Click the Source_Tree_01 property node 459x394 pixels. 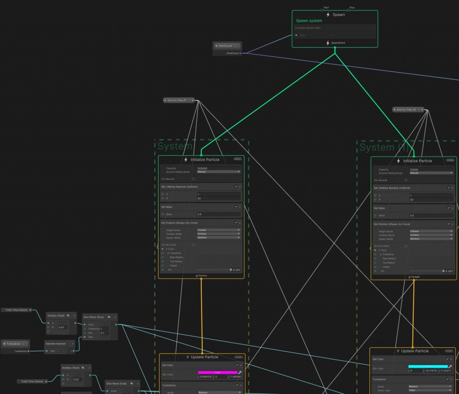pyautogui.click(x=177, y=100)
